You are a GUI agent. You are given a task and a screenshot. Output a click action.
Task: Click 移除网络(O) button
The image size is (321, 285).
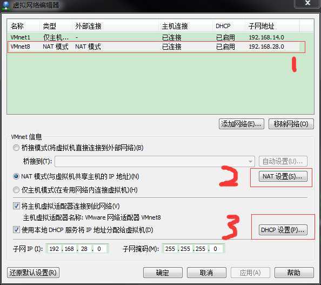point(291,124)
